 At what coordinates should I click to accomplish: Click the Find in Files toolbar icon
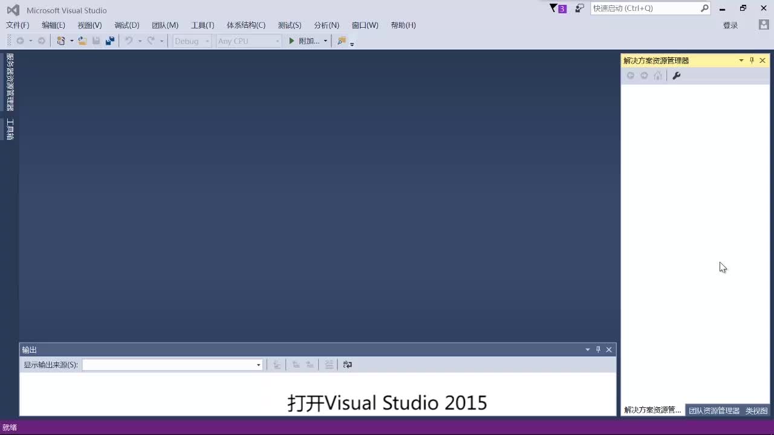click(342, 41)
